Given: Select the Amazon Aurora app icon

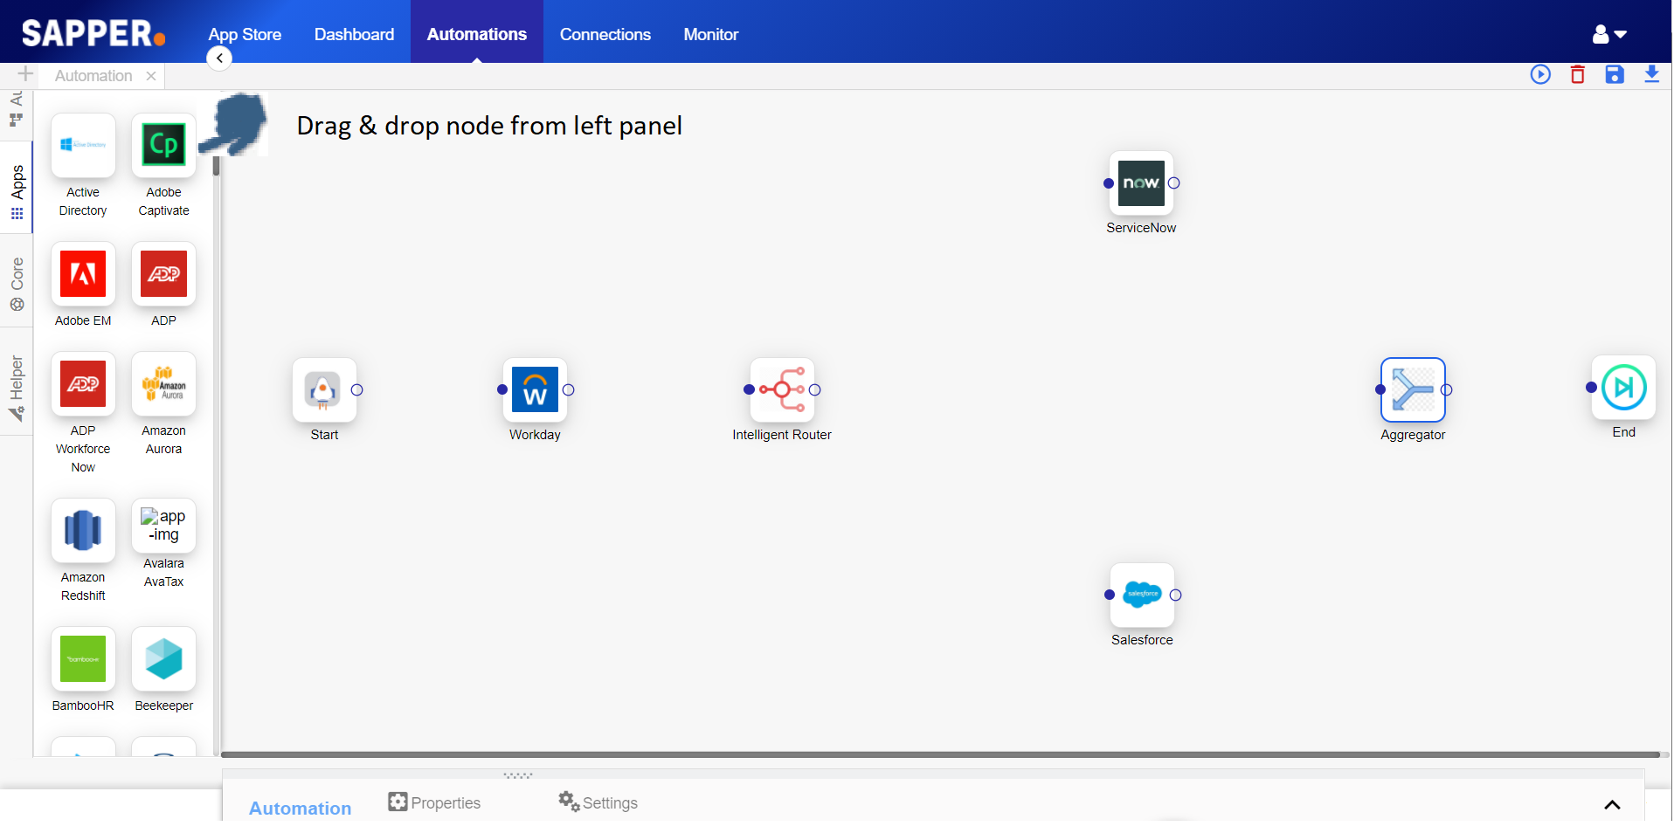Looking at the screenshot, I should 163,384.
